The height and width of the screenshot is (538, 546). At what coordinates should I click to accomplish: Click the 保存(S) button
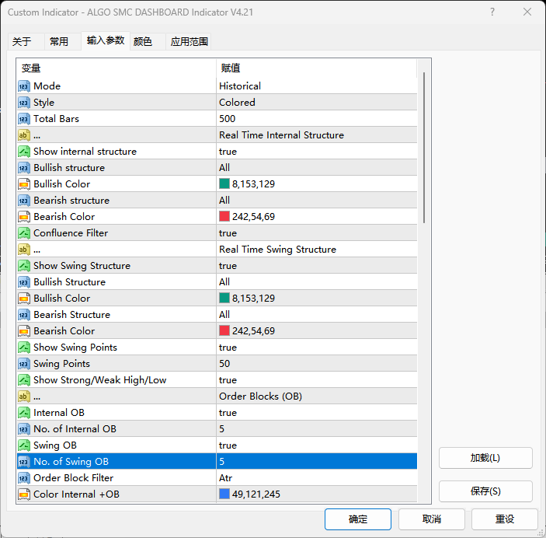click(485, 491)
